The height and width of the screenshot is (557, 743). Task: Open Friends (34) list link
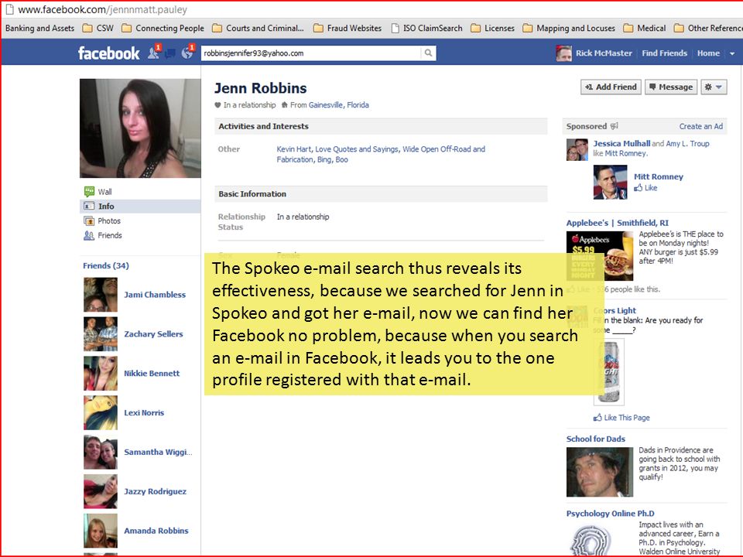(x=106, y=265)
